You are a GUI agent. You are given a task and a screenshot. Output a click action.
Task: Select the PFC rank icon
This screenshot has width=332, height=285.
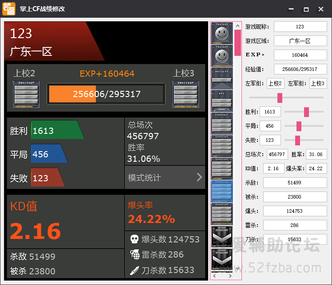221,101
